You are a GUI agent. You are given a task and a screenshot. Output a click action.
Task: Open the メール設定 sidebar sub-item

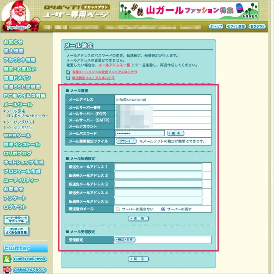(x=16, y=111)
